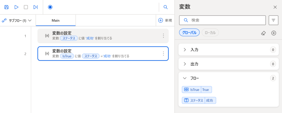Viewport: 282px width, 113px height.
Task: Save the flow with the floppy disk icon
Action: 7,7
